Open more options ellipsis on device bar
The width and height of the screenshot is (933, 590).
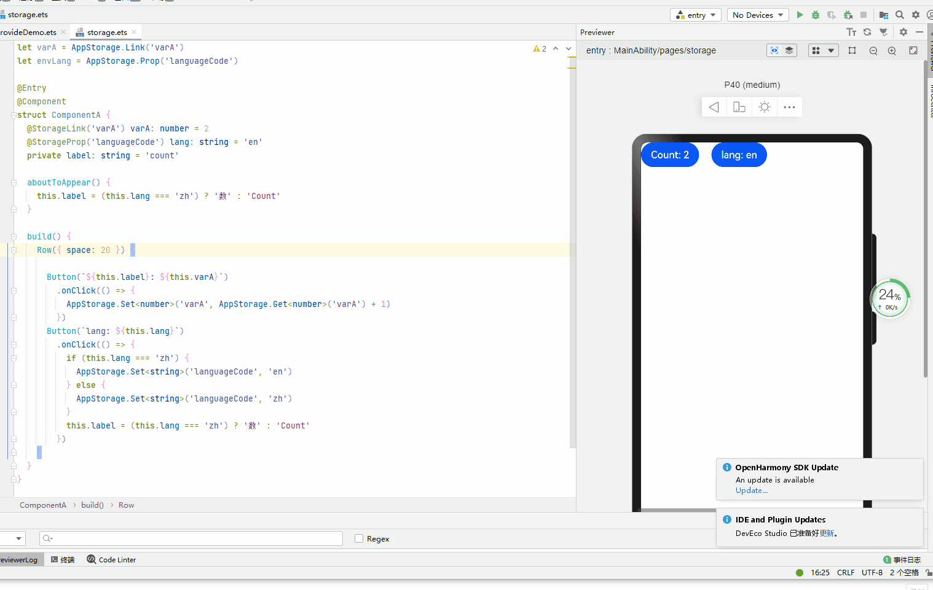[789, 107]
